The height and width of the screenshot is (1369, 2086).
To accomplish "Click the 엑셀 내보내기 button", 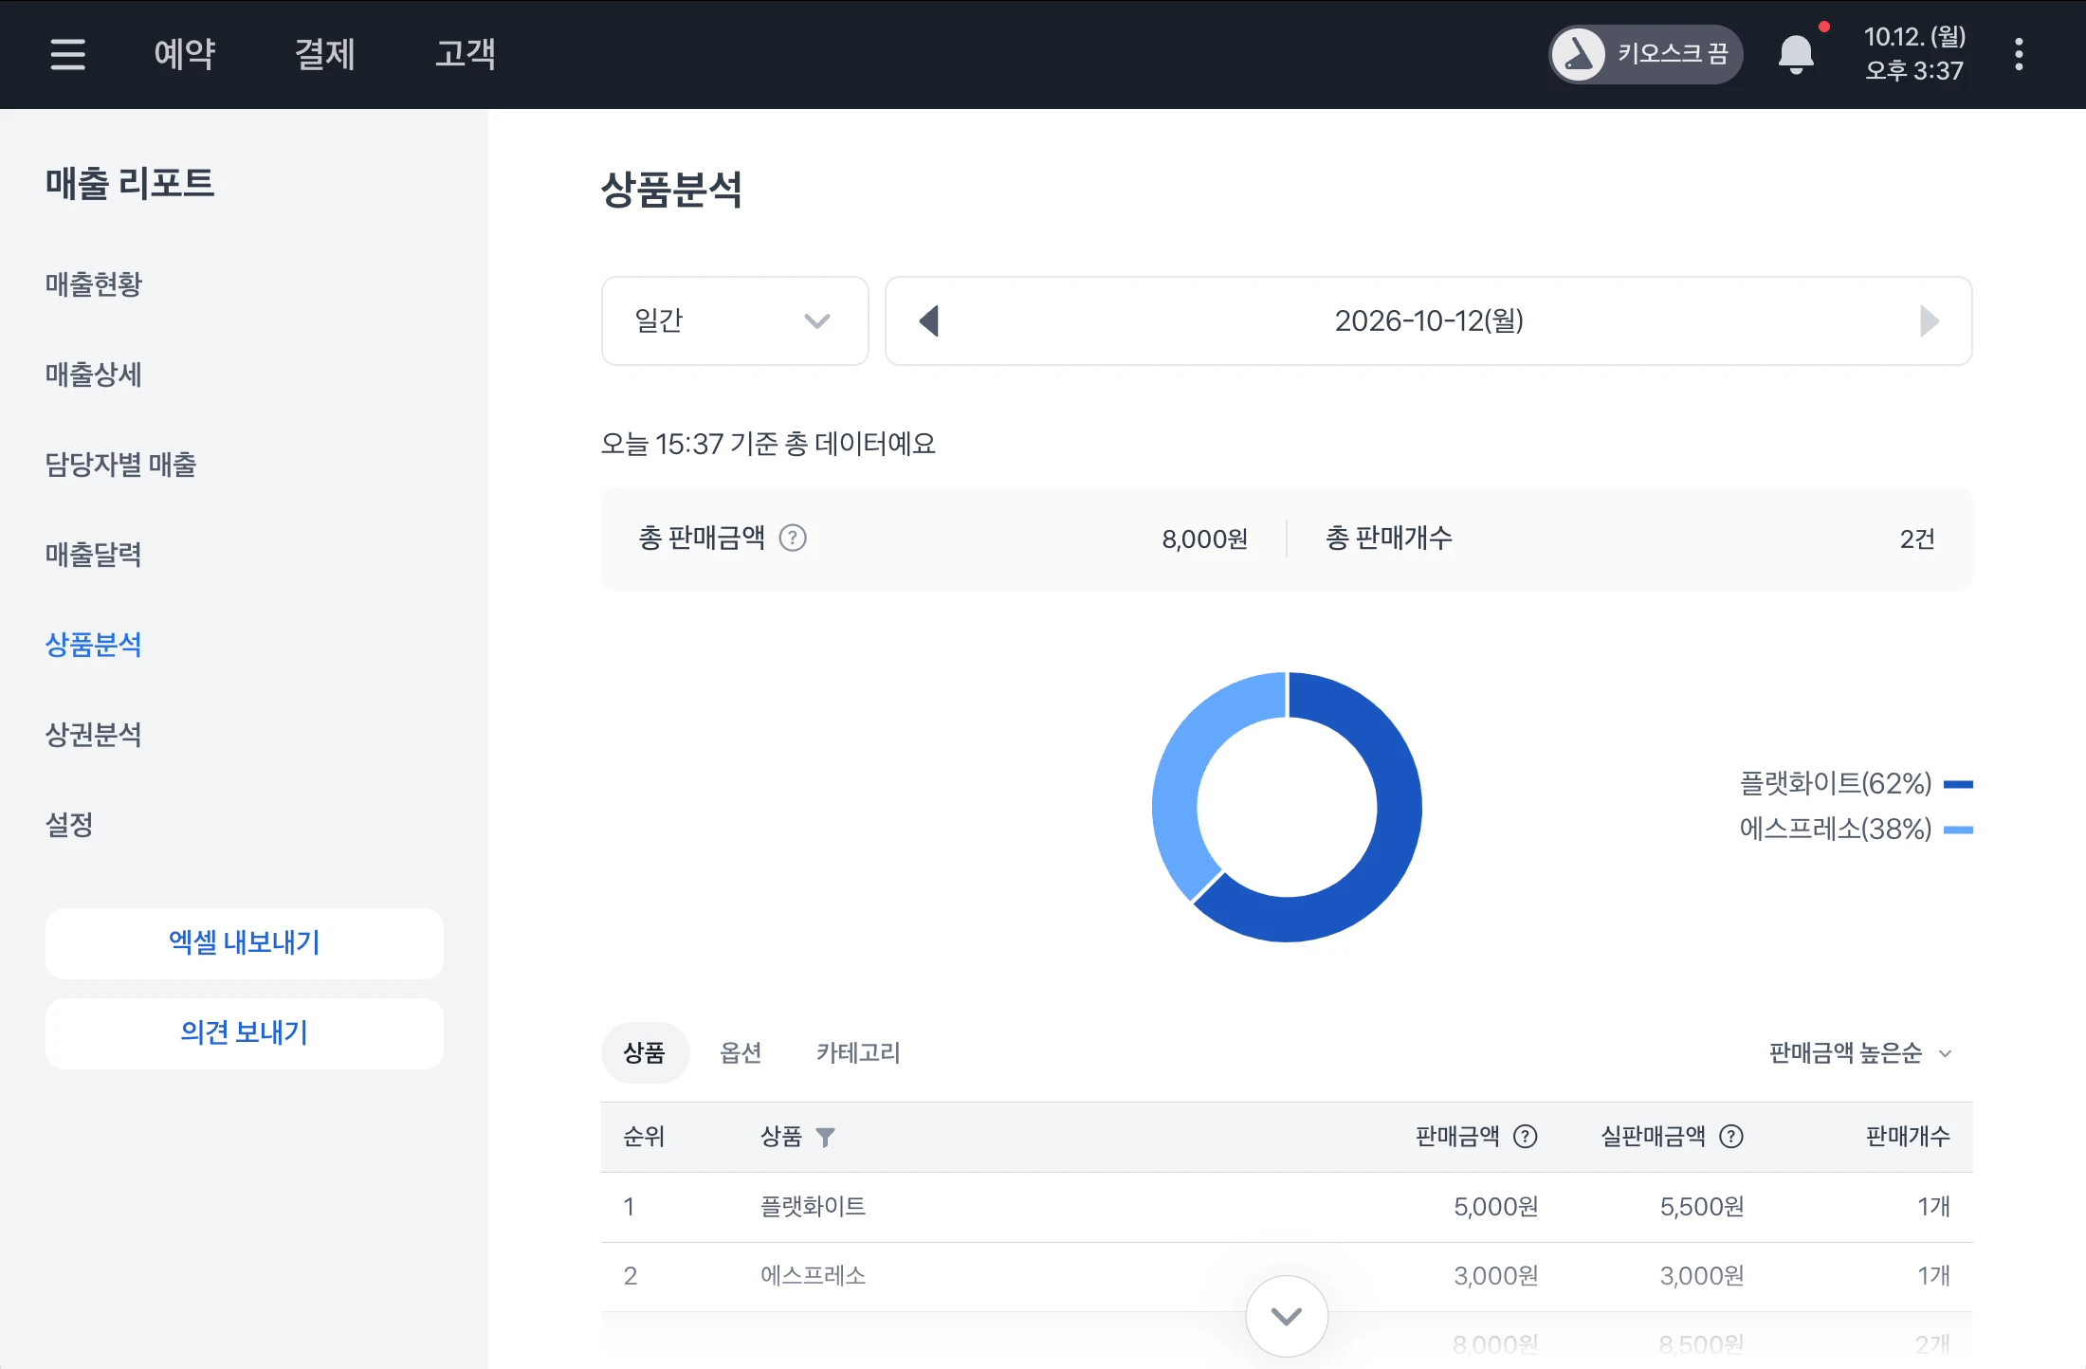I will [x=245, y=943].
